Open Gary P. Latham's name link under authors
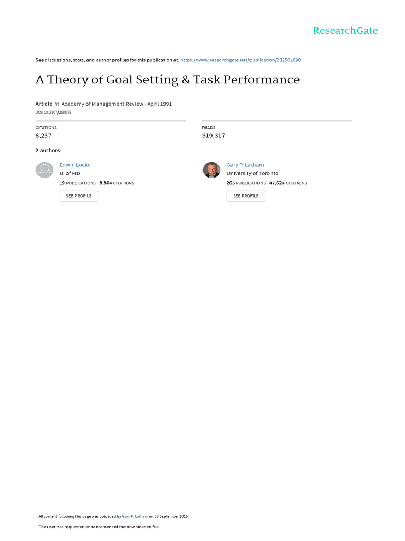The width and height of the screenshot is (405, 541). click(245, 165)
